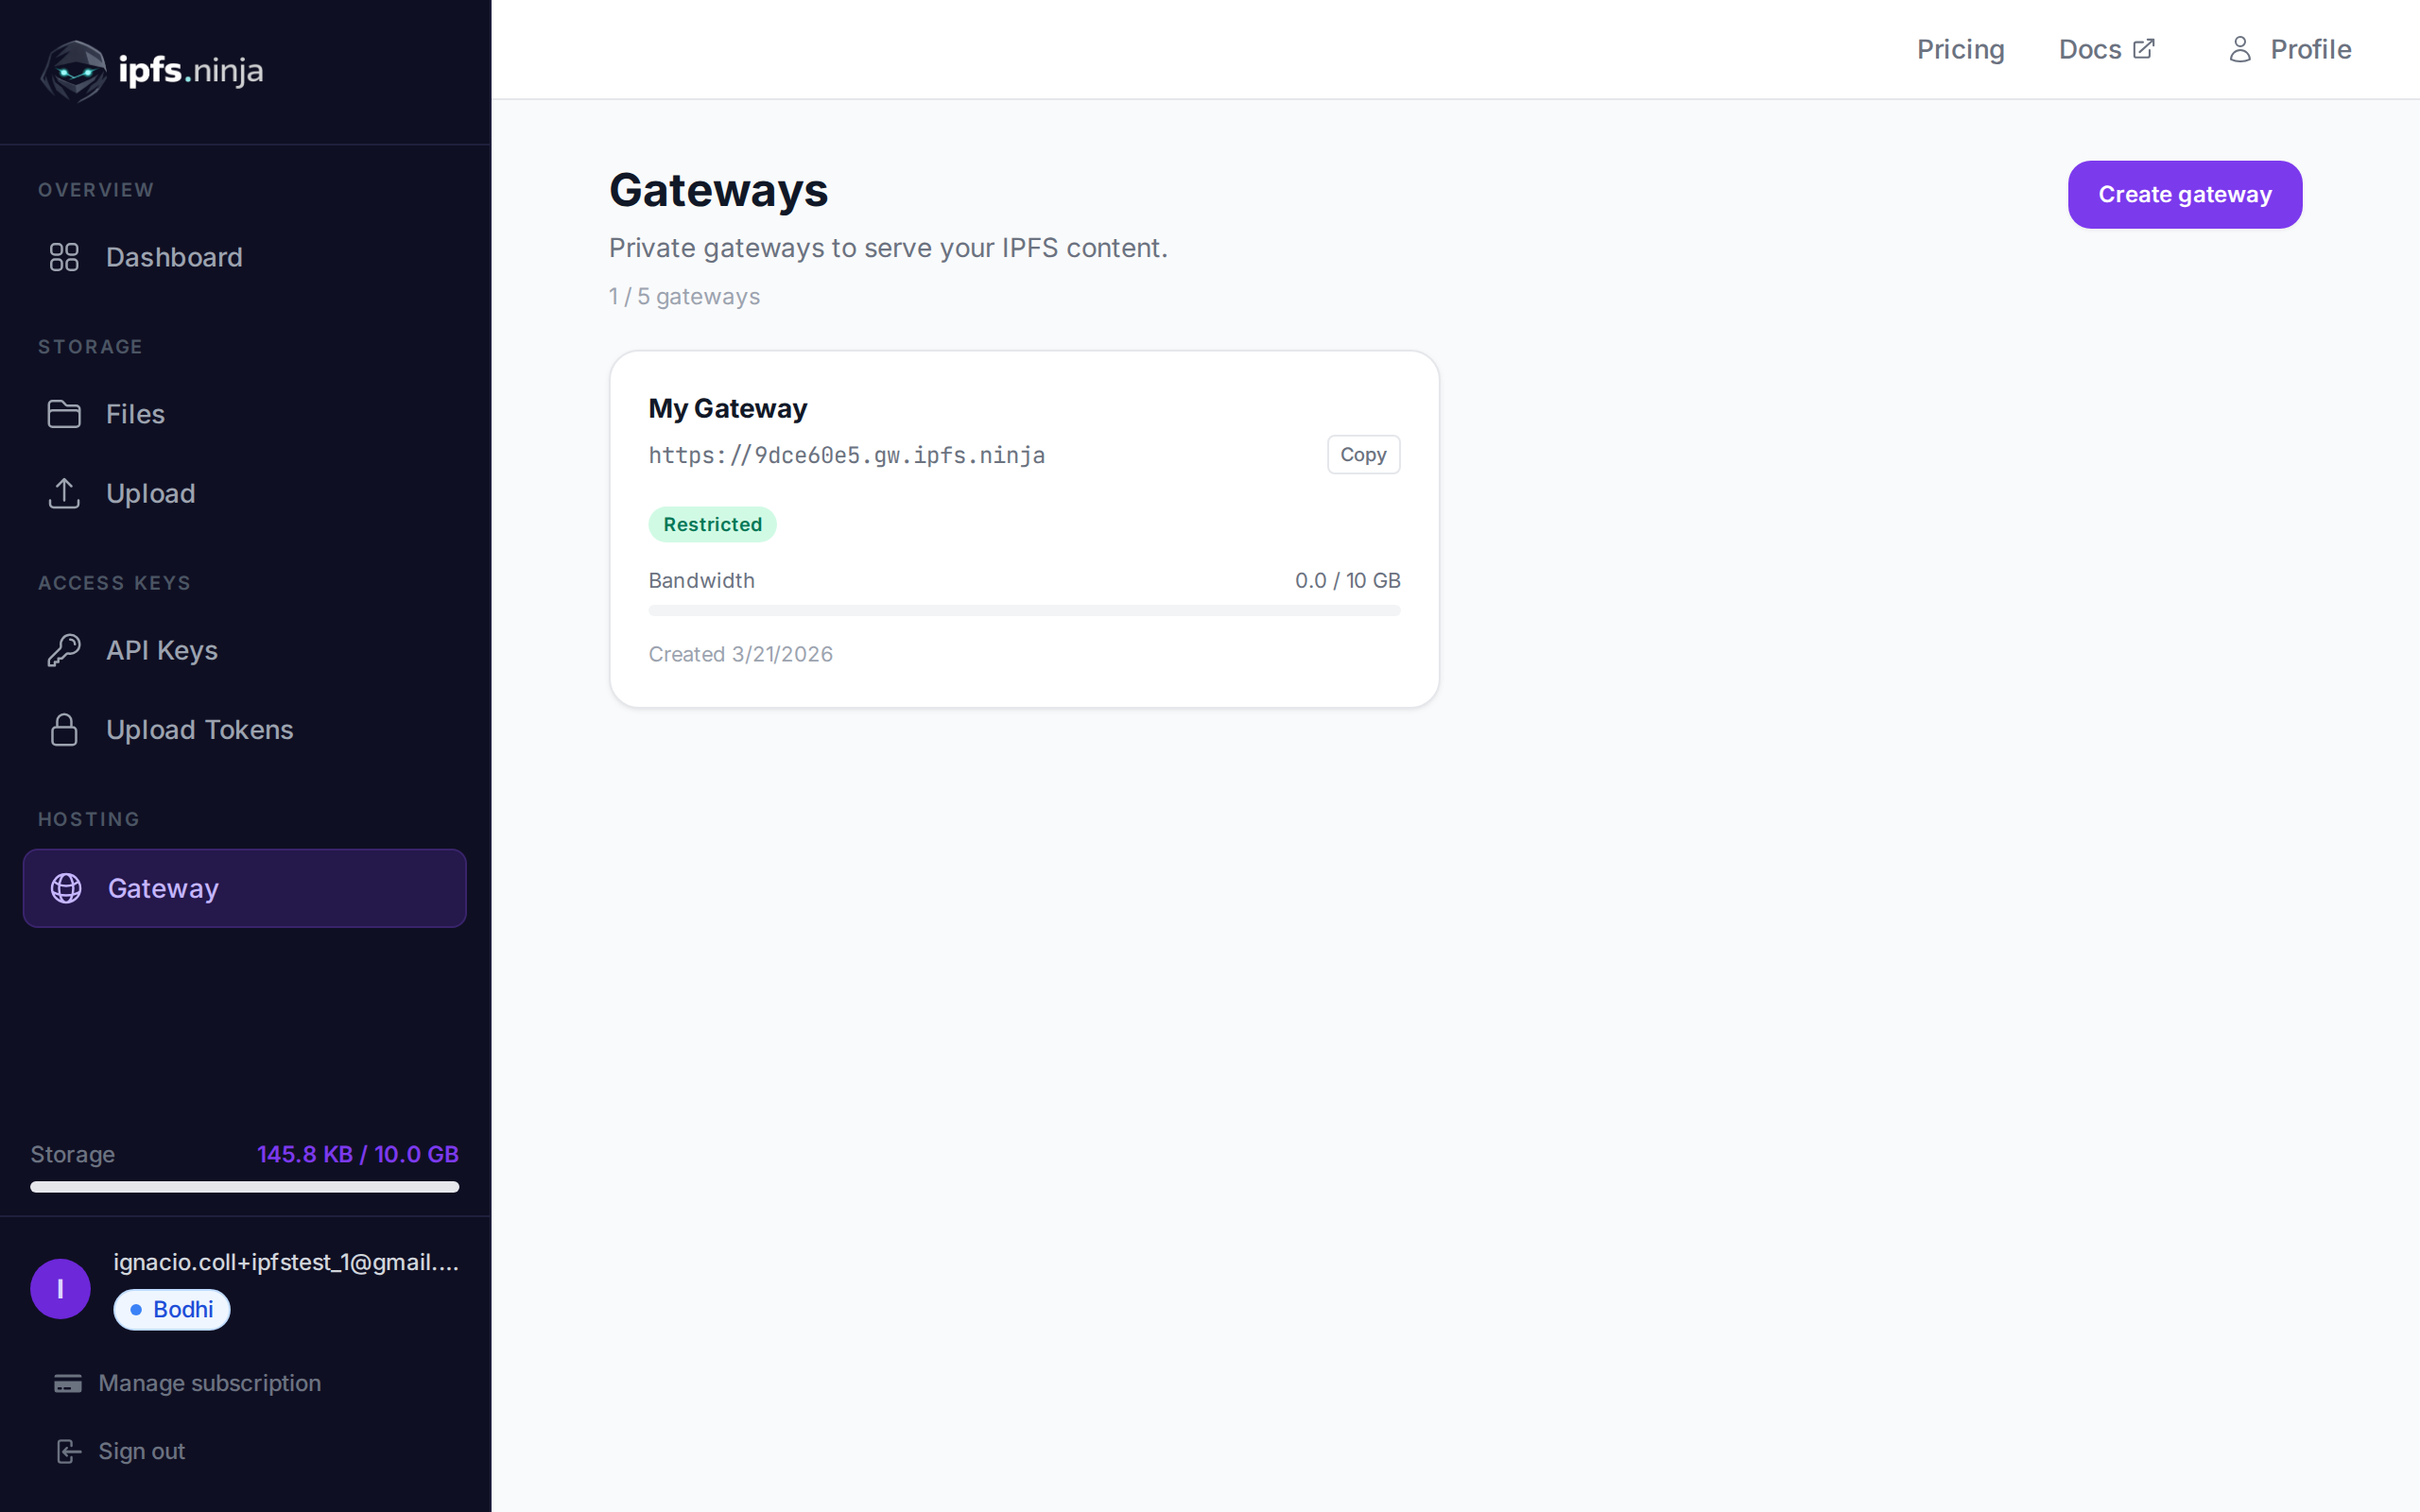Screen dimensions: 2420x1512
Task: Select the API Keys key icon
Action: (64, 649)
